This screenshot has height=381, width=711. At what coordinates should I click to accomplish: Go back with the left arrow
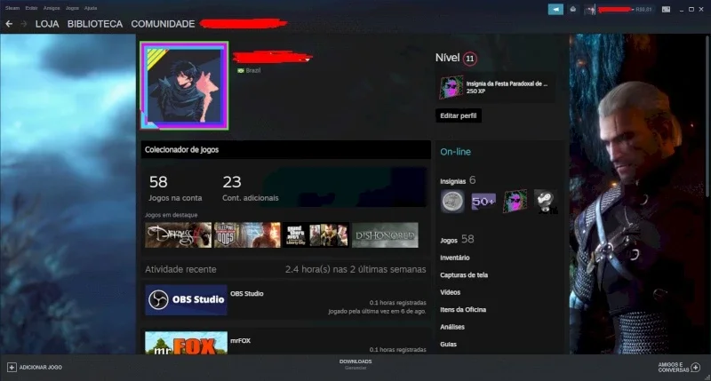coord(9,24)
